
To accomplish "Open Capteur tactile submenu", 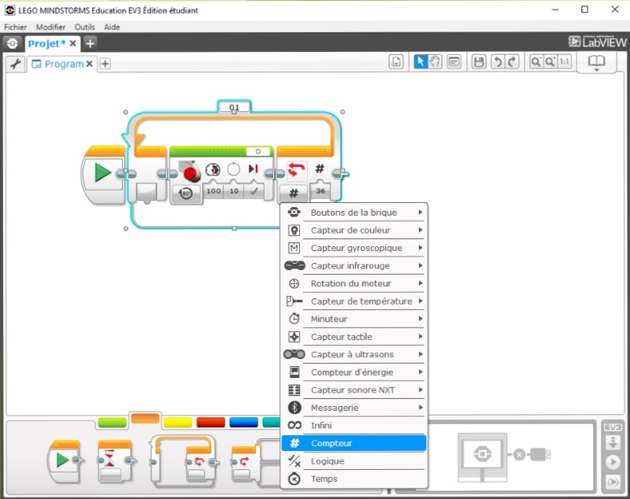I will click(x=354, y=337).
